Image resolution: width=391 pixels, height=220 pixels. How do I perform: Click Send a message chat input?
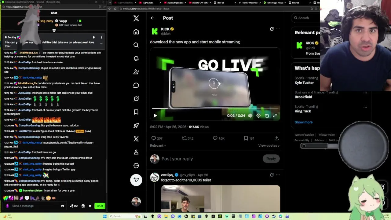coord(35,206)
